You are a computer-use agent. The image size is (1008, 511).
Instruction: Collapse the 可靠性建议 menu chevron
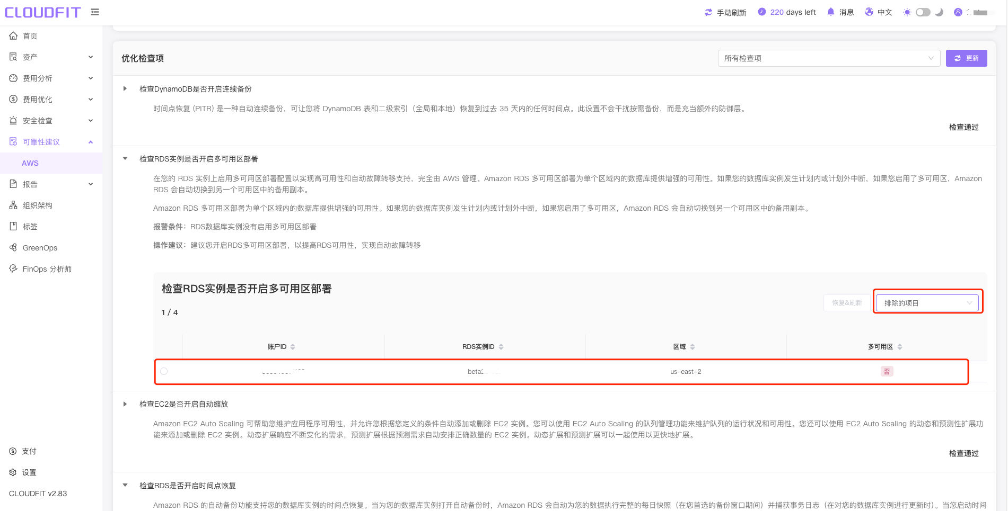(91, 142)
